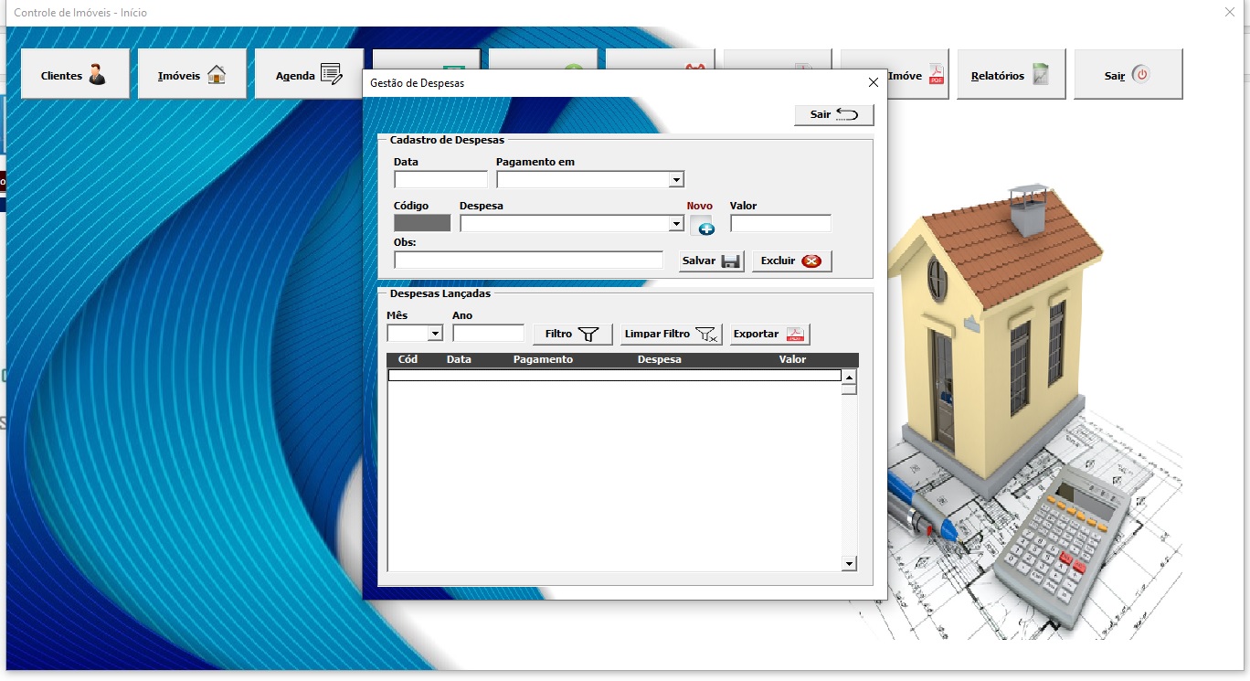
Task: Click the Data column header in list
Action: [459, 359]
